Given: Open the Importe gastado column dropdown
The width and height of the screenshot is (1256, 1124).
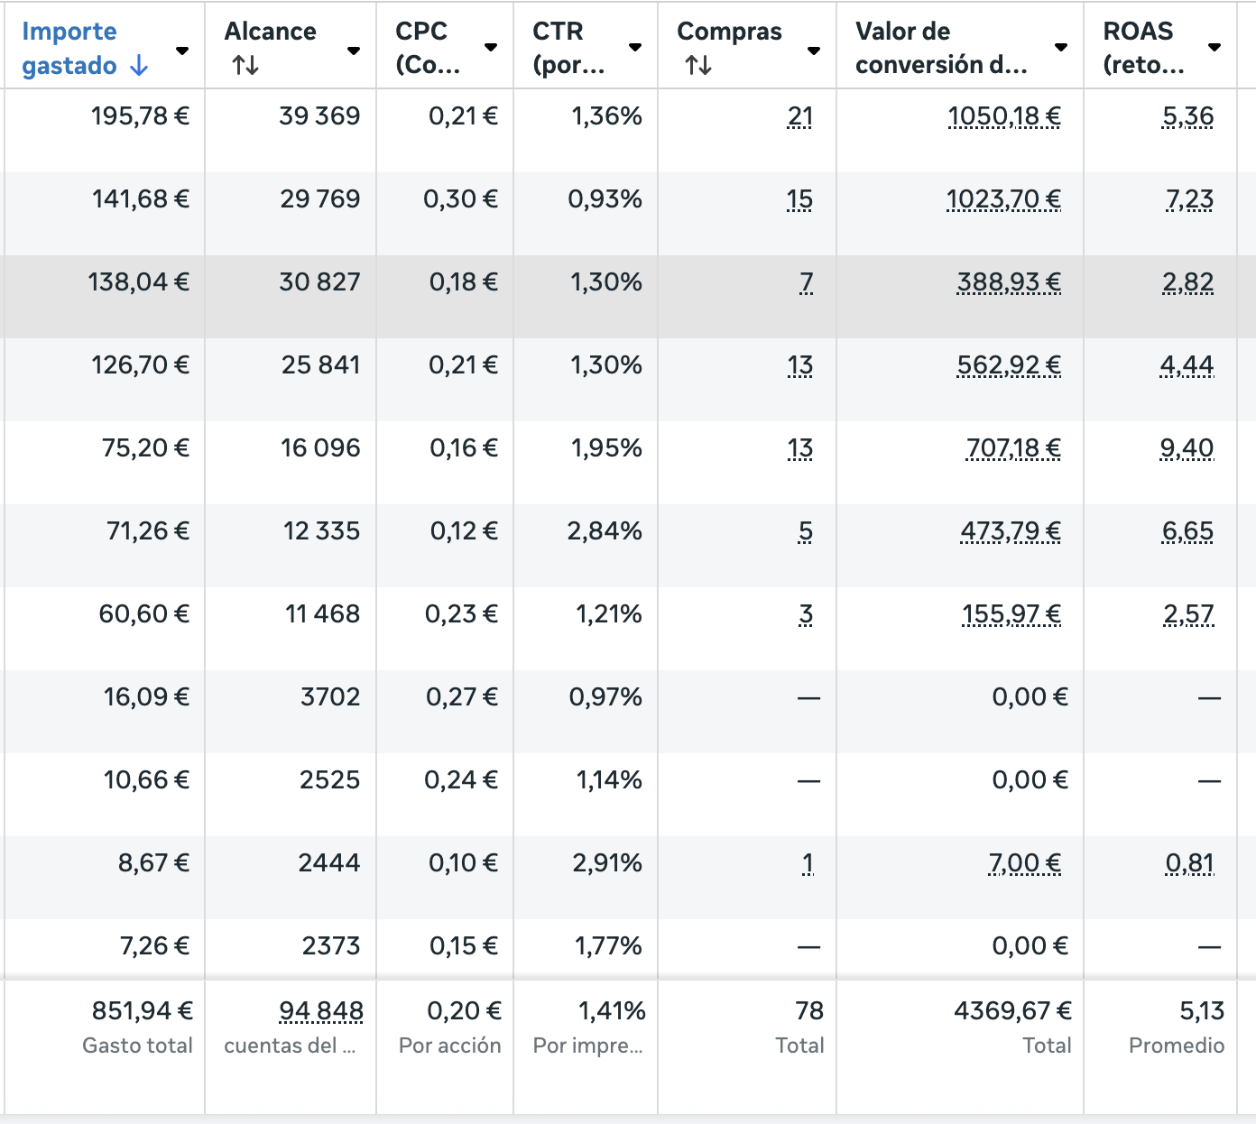Looking at the screenshot, I should coord(182,51).
